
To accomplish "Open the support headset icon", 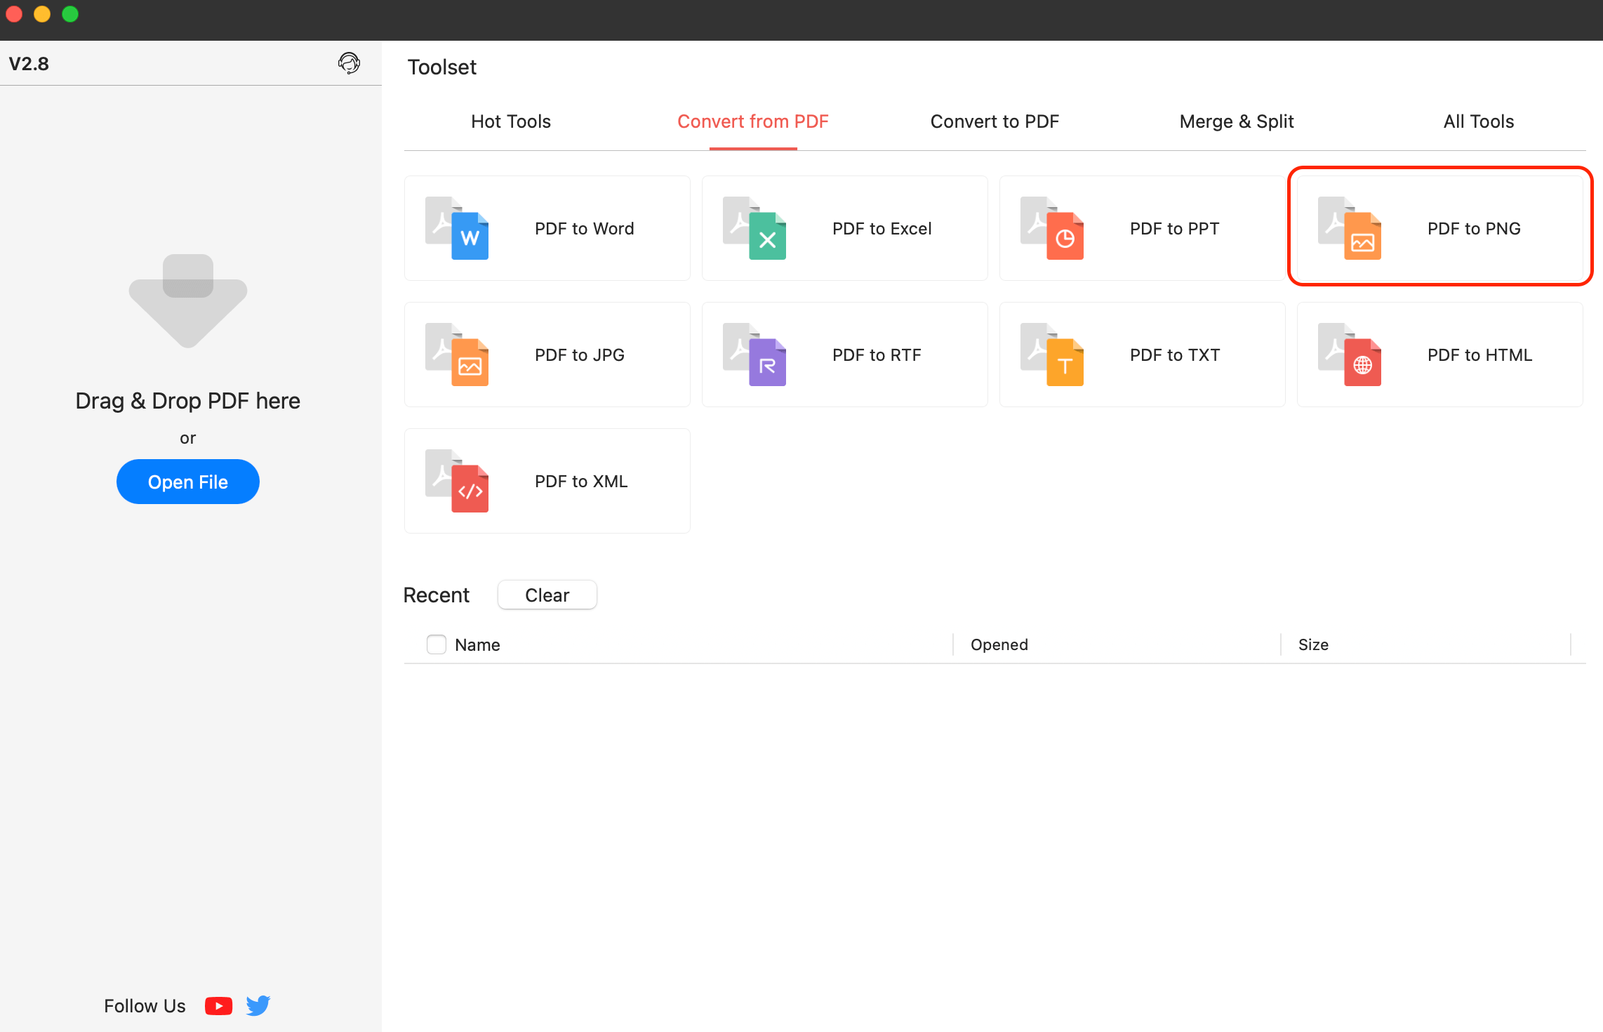I will pos(350,63).
